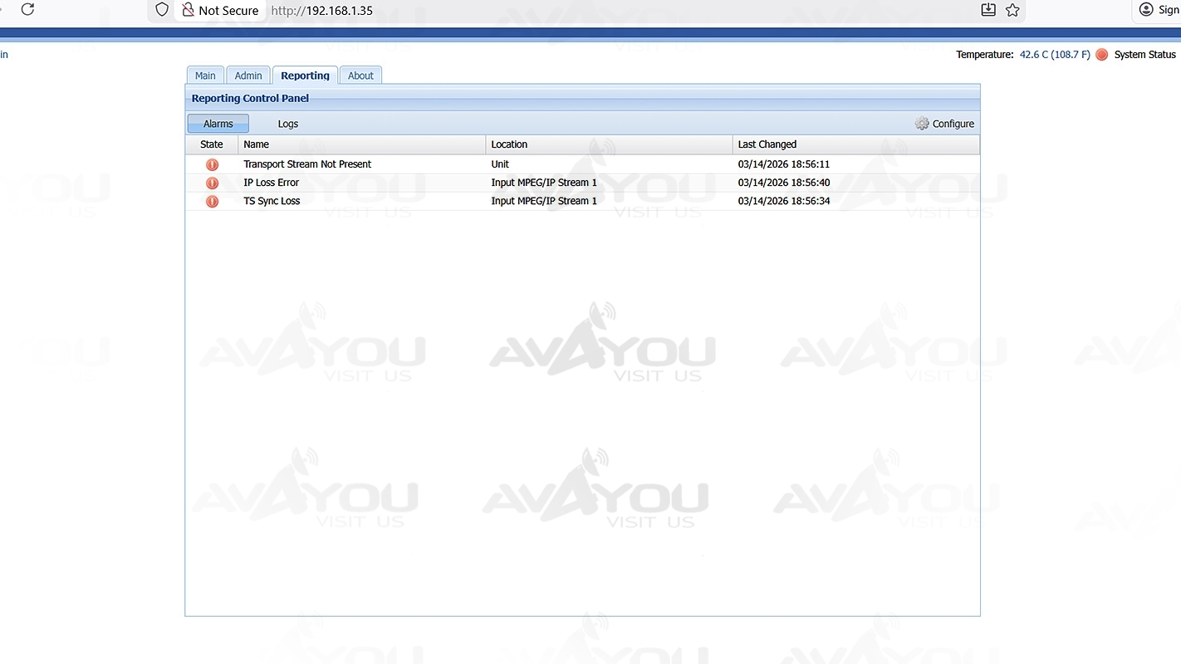Switch to the Main tab

205,76
